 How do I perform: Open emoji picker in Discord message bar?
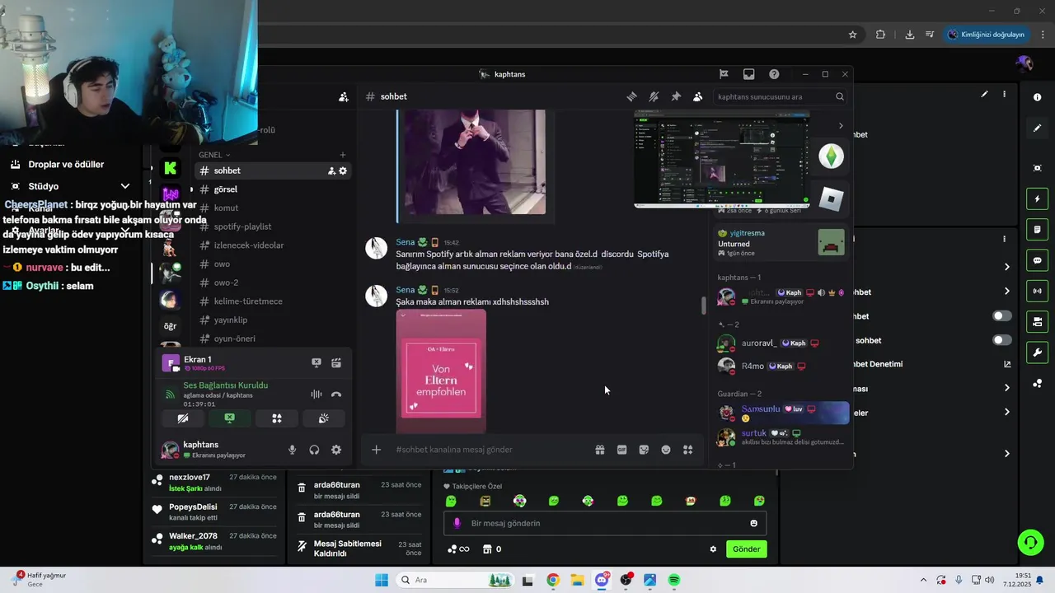(666, 450)
